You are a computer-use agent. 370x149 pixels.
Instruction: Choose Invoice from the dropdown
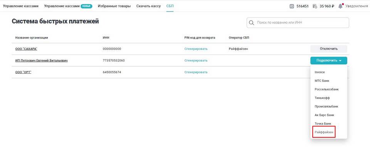pos(320,72)
